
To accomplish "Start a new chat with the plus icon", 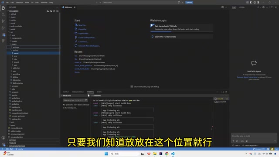I will click(x=258, y=7).
